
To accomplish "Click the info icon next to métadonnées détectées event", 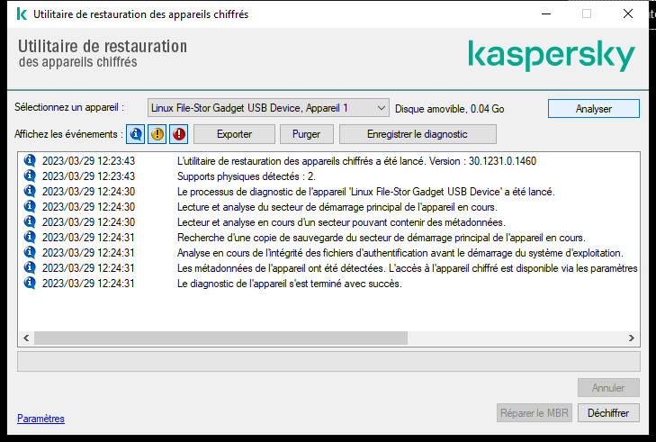I will click(x=30, y=268).
